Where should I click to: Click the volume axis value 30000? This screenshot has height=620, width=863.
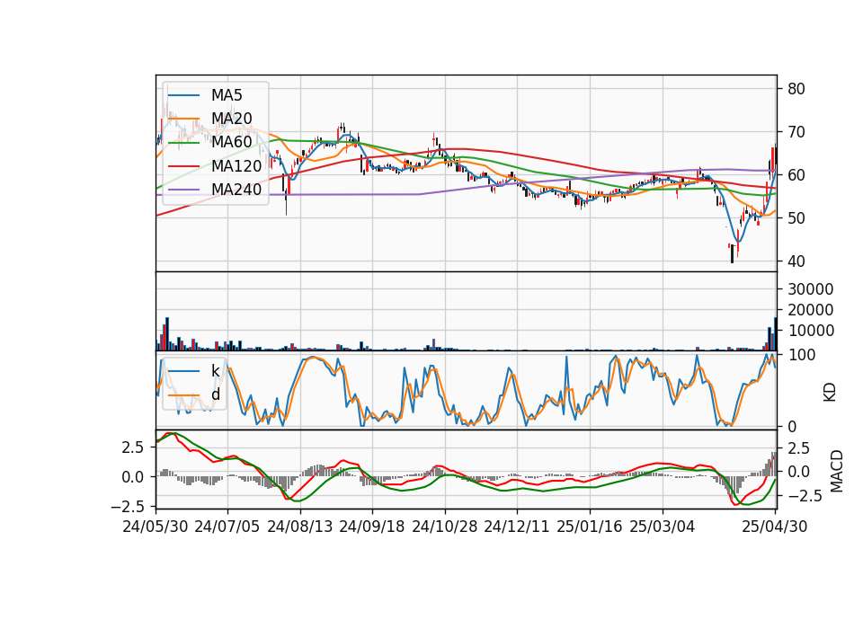[x=810, y=289]
